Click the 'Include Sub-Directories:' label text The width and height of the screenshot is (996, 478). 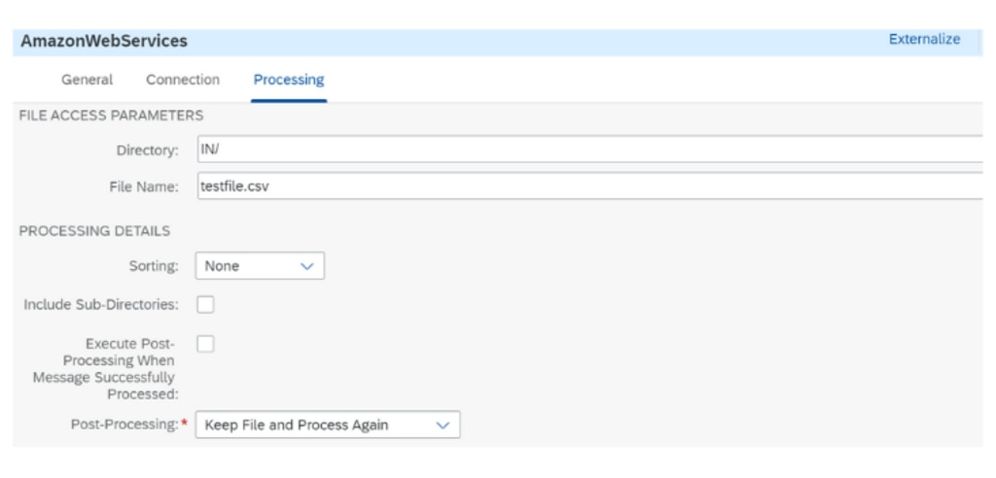pyautogui.click(x=101, y=305)
